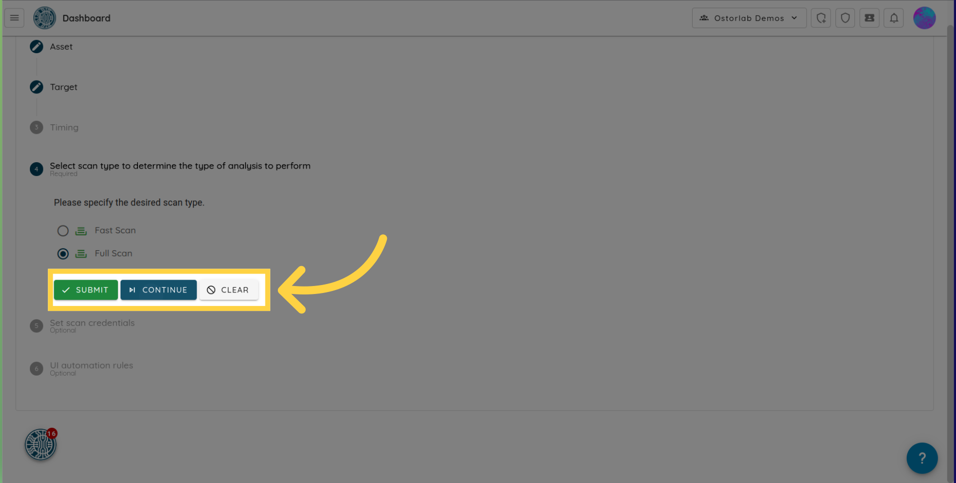Open the UI automation rules step
This screenshot has height=483, width=956.
(91, 366)
